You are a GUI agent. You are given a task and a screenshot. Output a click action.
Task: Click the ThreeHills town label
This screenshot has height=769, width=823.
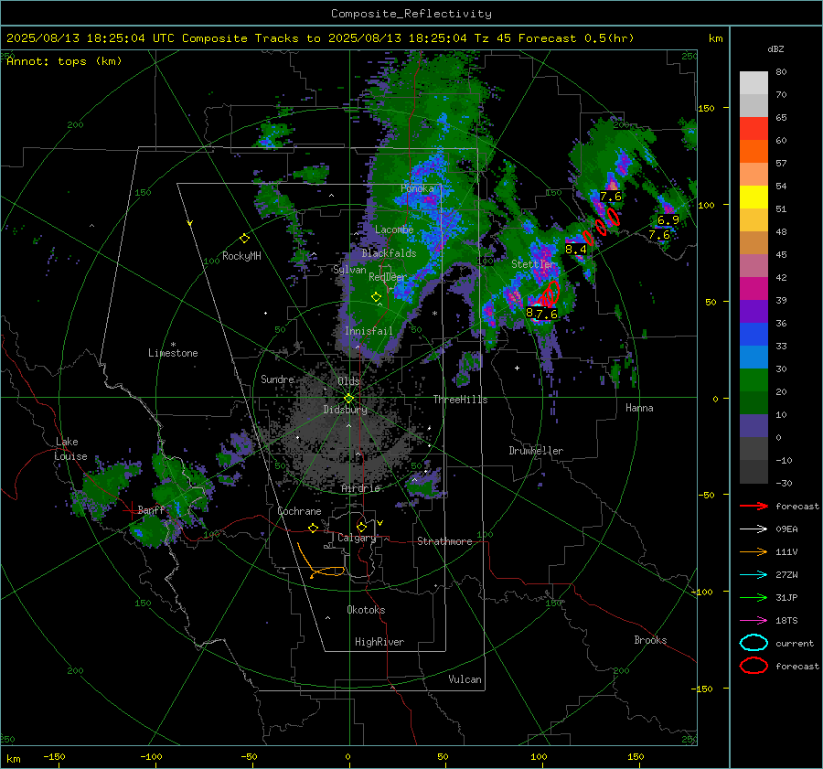click(460, 400)
